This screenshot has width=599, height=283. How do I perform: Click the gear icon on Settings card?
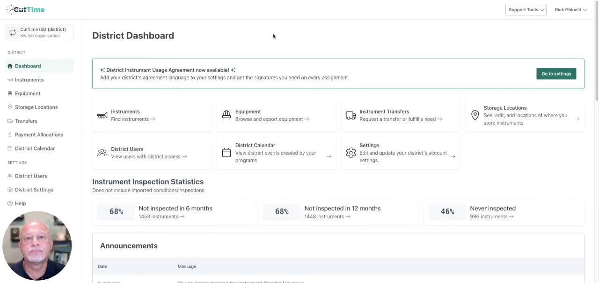pos(351,153)
